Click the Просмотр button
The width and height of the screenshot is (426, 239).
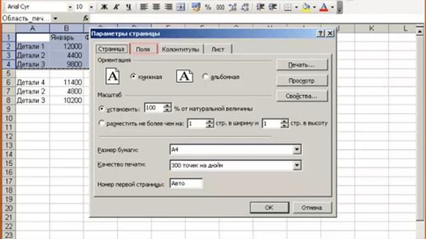(302, 81)
